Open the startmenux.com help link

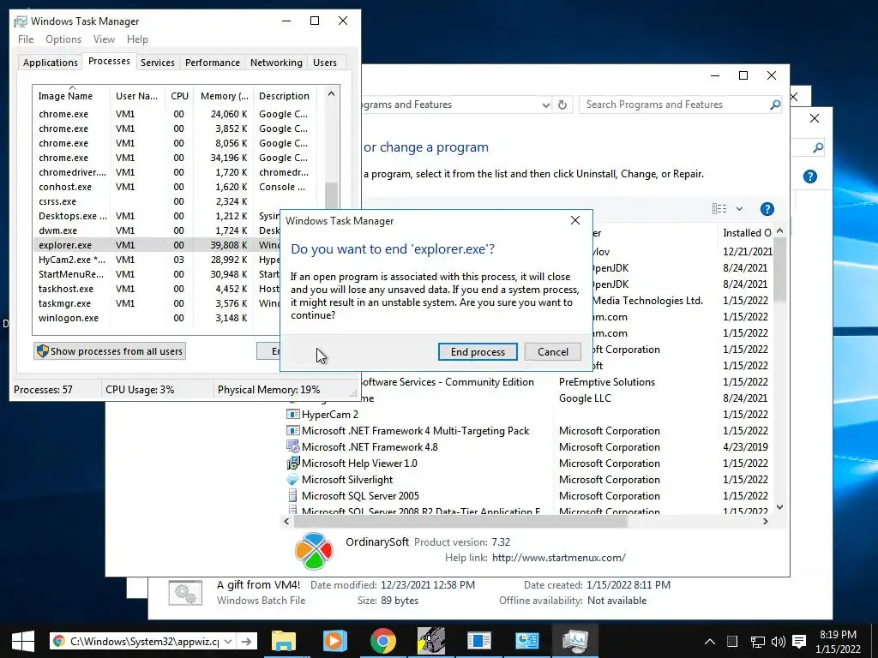559,557
